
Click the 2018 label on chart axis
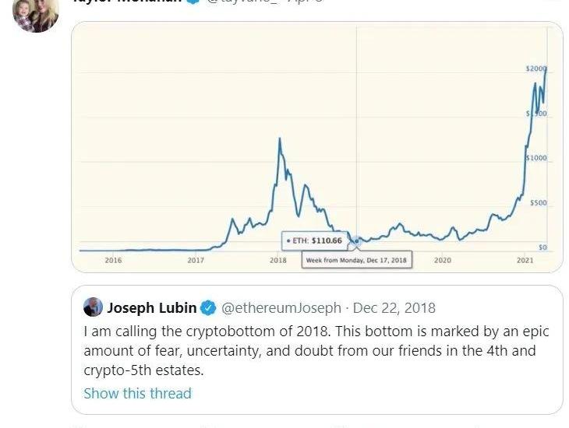(278, 260)
